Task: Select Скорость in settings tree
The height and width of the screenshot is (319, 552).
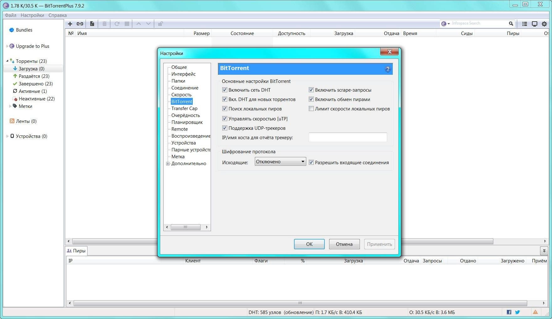Action: point(181,95)
